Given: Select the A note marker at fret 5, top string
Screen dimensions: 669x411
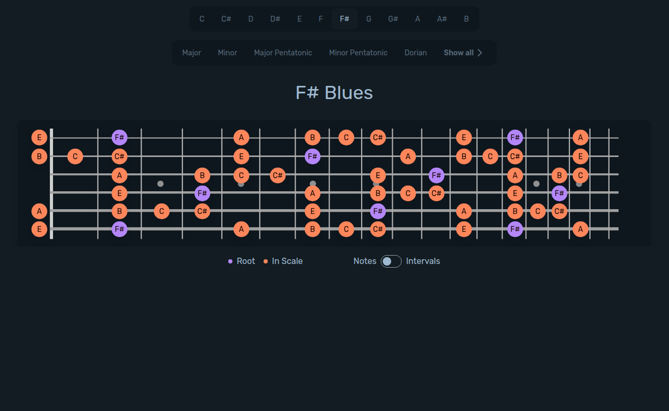Looking at the screenshot, I should (241, 138).
